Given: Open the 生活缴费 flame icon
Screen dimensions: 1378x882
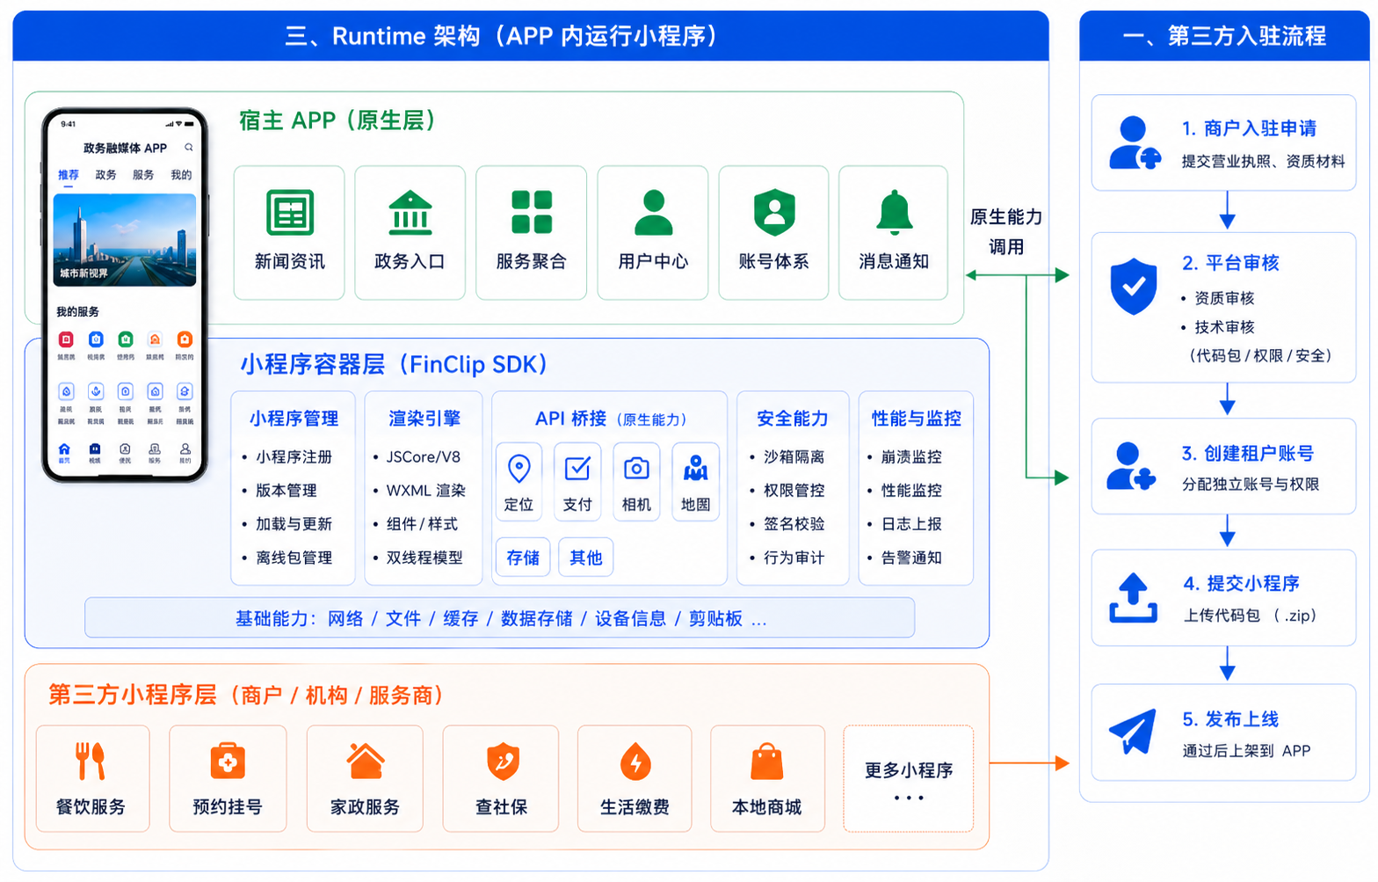Looking at the screenshot, I should [x=635, y=762].
